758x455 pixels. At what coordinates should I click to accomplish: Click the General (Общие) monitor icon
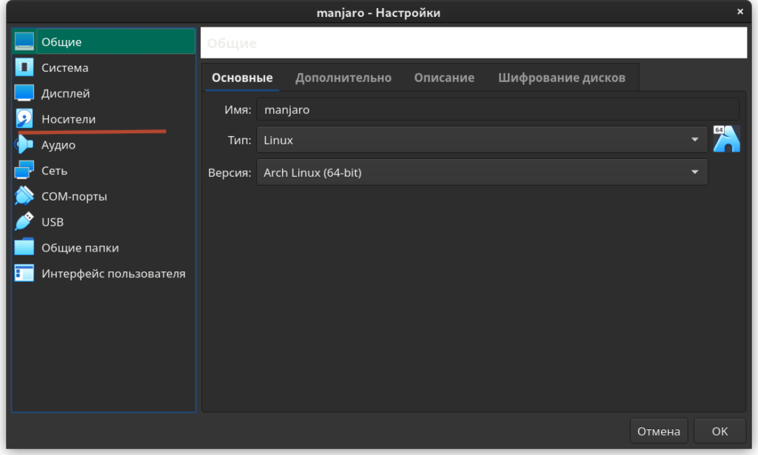click(24, 41)
